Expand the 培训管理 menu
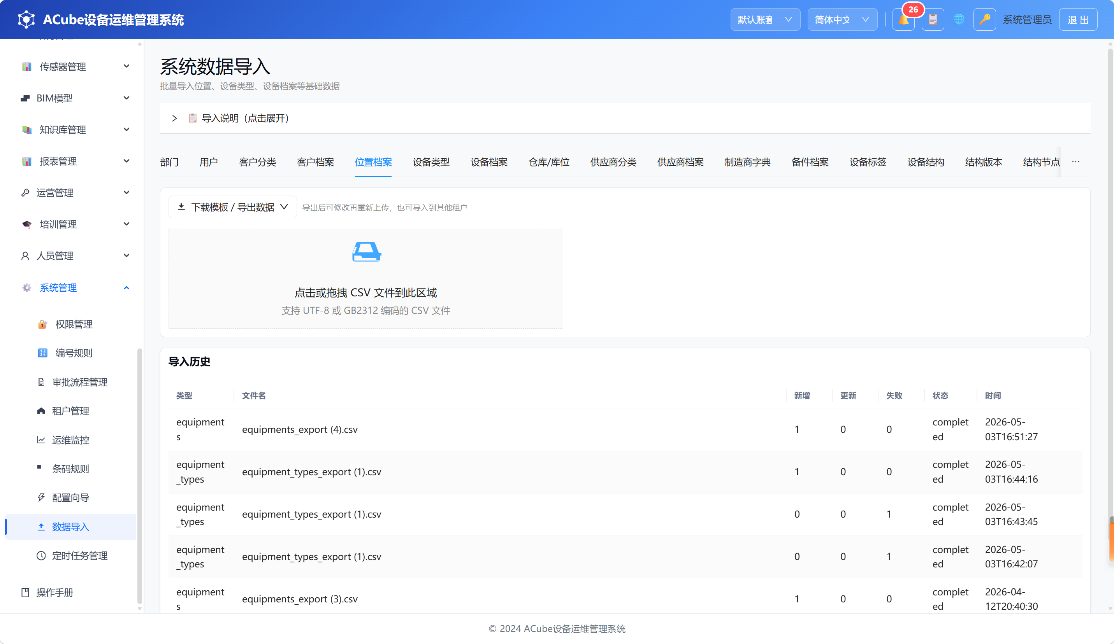This screenshot has height=644, width=1114. pyautogui.click(x=75, y=224)
